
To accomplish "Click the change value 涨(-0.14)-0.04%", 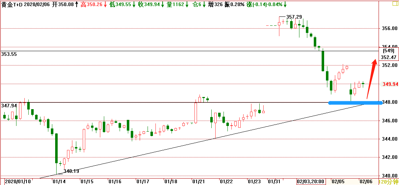I will pyautogui.click(x=264, y=4).
